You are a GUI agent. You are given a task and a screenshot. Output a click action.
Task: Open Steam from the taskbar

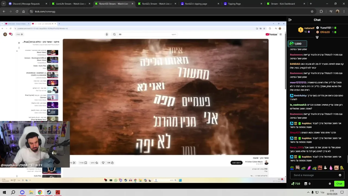[x=49, y=192]
